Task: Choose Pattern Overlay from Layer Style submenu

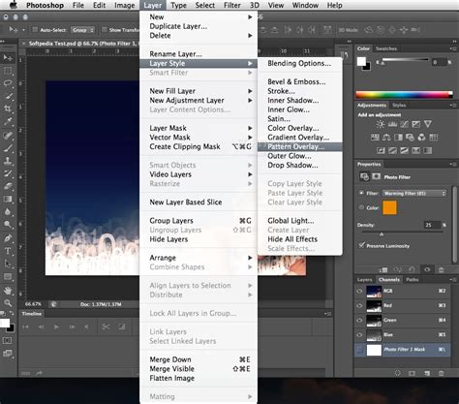Action: pos(299,146)
